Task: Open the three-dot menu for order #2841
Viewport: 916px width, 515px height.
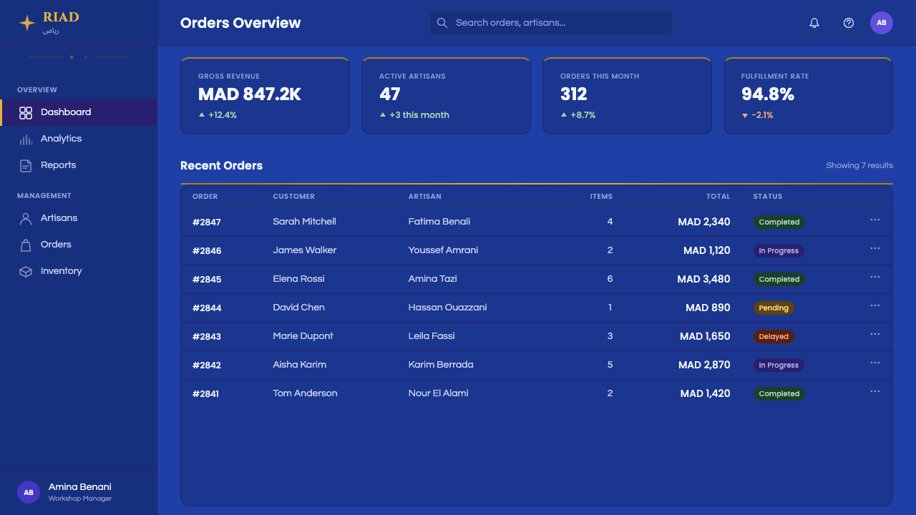Action: click(x=875, y=392)
